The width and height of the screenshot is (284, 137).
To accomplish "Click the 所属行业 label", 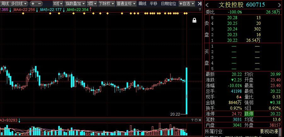I will (214, 131).
